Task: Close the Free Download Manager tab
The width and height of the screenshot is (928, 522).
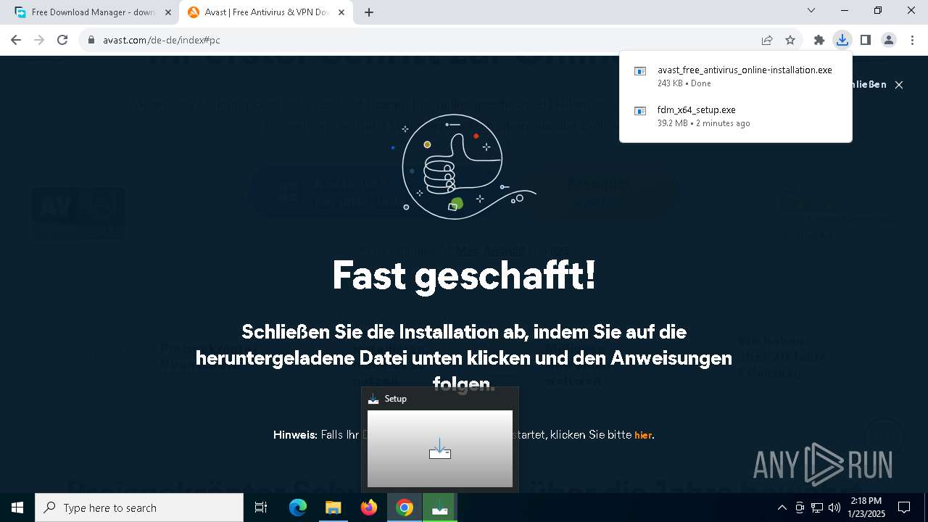Action: tap(167, 12)
